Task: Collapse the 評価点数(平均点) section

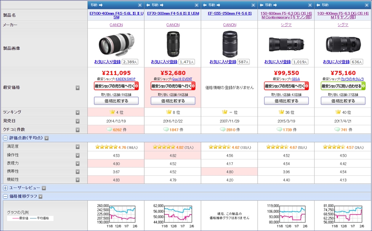Action: [x=5, y=138]
